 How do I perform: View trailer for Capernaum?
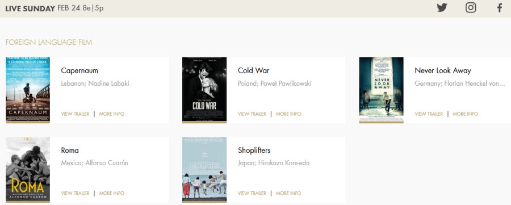75,114
